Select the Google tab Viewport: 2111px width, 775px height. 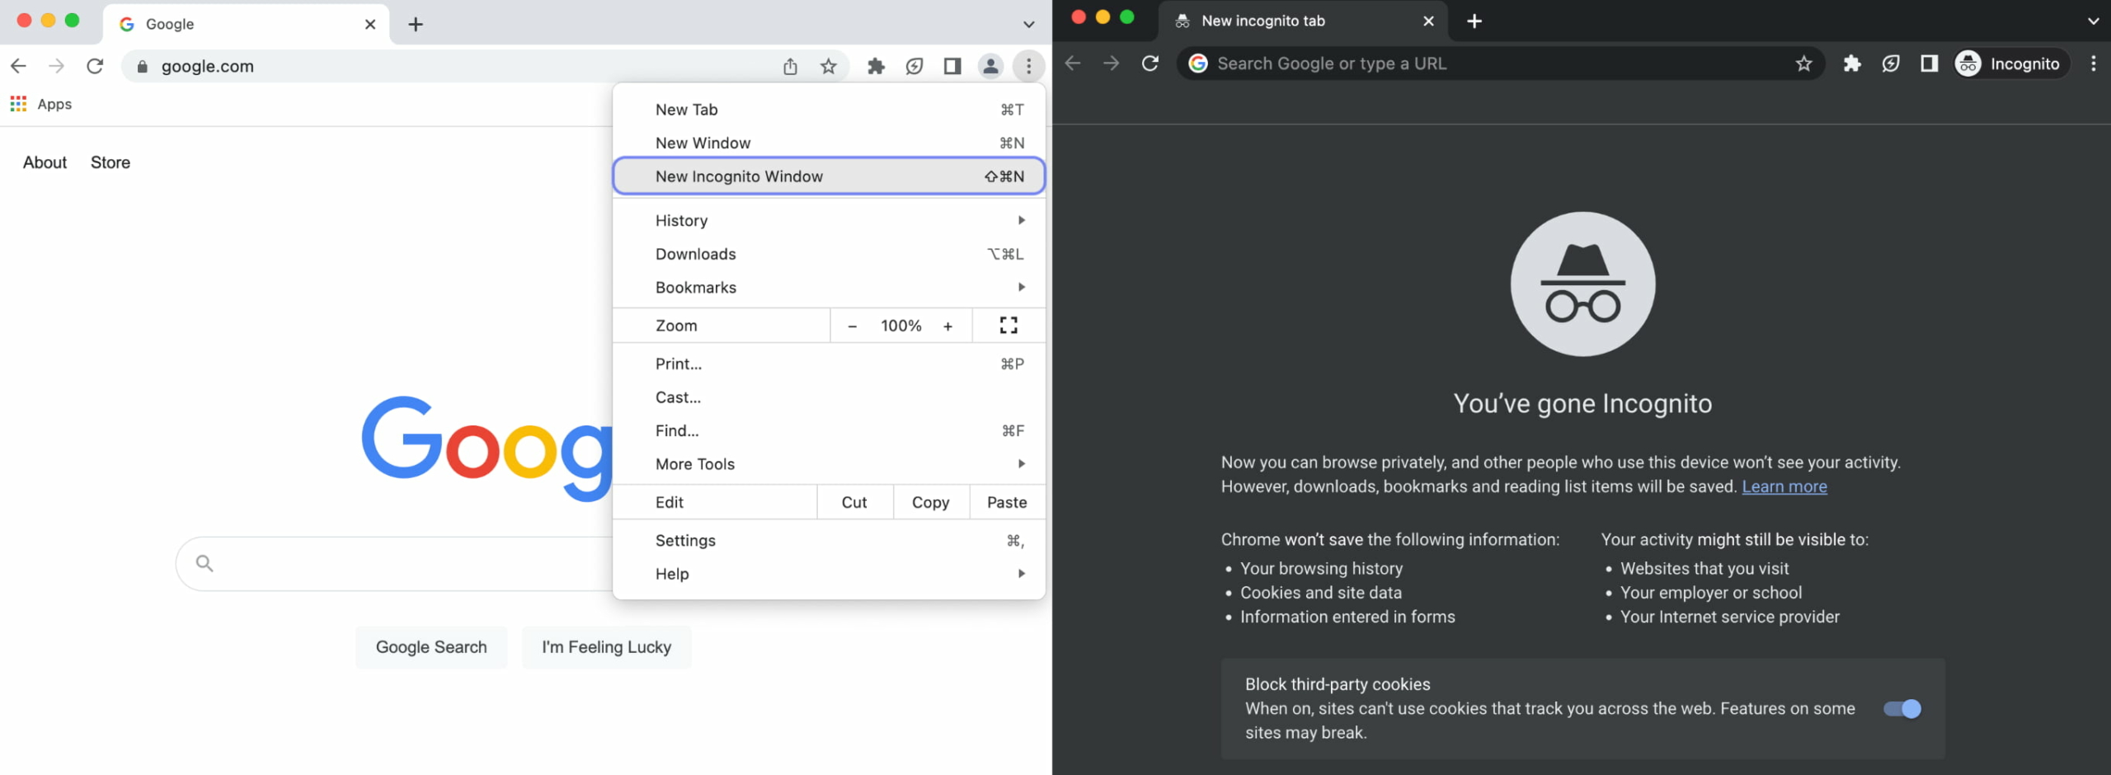click(x=246, y=24)
